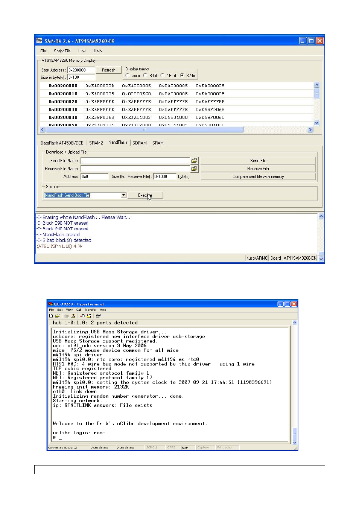Viewport: 359px width, 508px height.
Task: Click HyperTerminal Call (connect) toolbar icon
Action: click(67, 316)
